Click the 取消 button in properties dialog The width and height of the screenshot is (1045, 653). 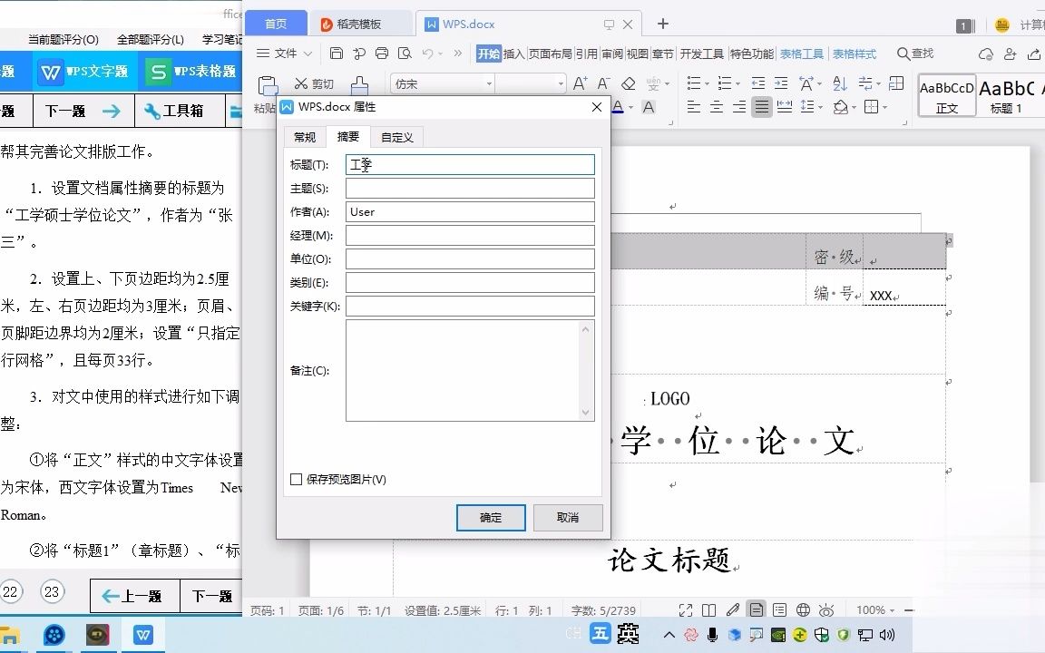pyautogui.click(x=568, y=518)
